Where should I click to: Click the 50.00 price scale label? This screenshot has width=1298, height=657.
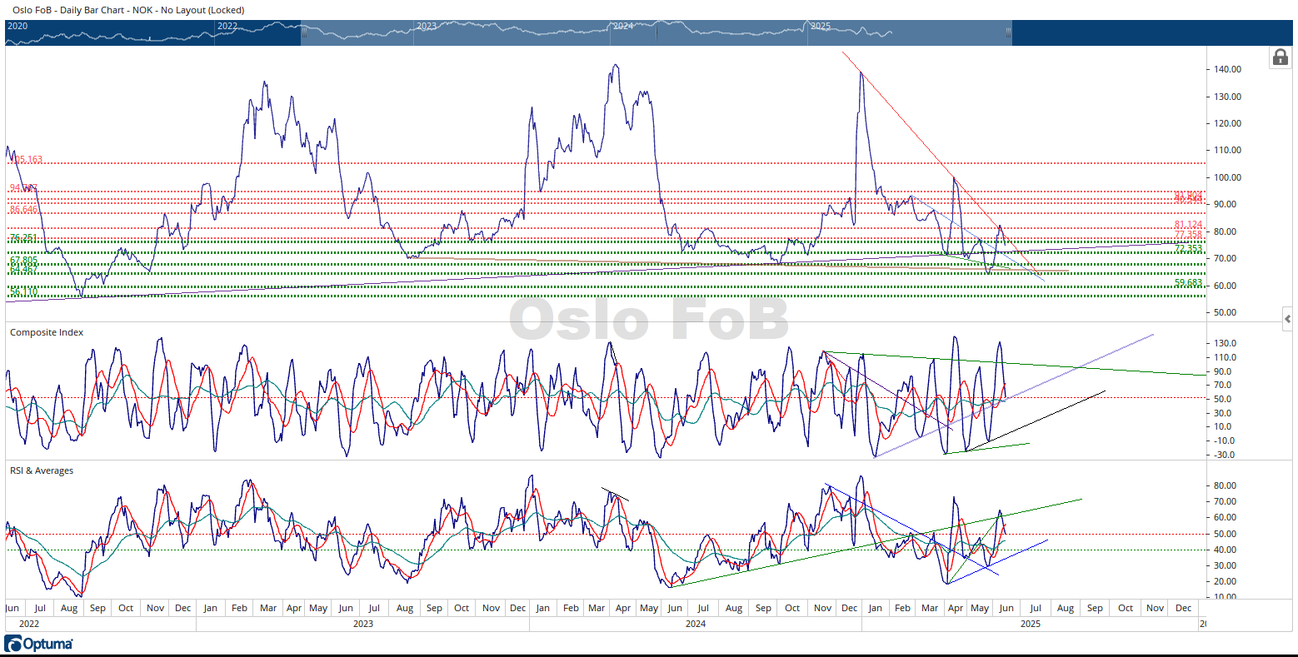coord(1226,313)
